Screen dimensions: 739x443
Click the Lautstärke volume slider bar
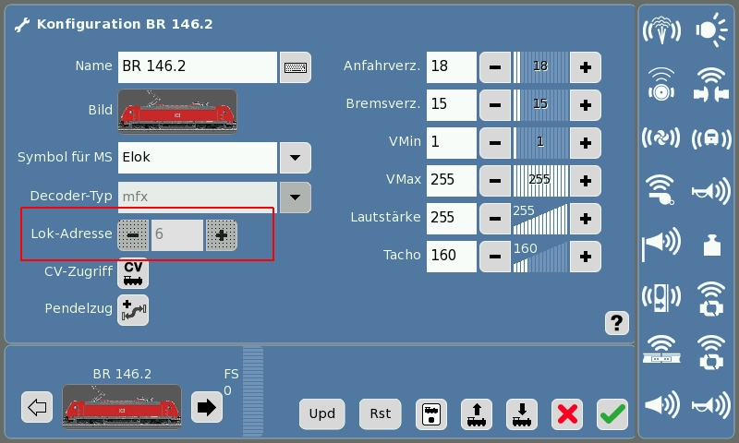pyautogui.click(x=540, y=218)
